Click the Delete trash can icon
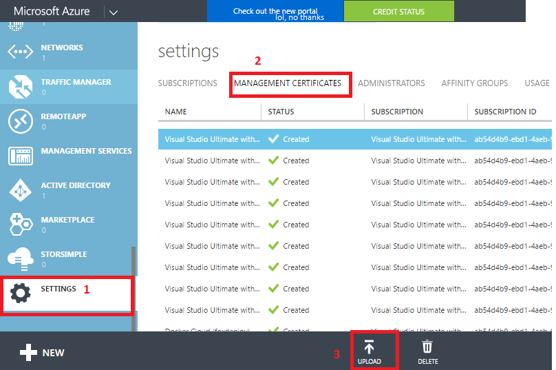 (x=427, y=347)
